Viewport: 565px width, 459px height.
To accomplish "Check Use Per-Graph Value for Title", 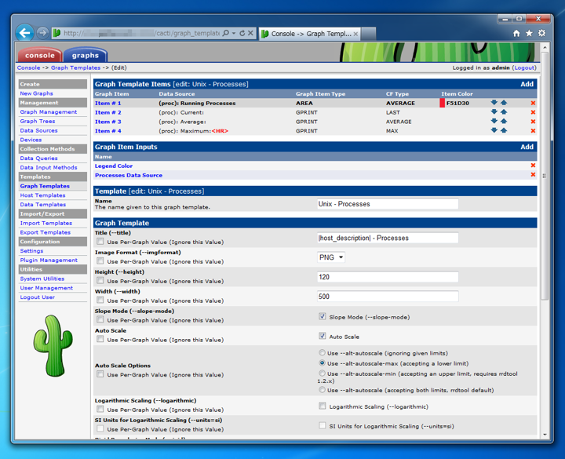I will [x=100, y=242].
